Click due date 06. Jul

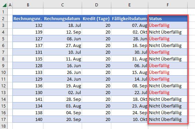129,66
